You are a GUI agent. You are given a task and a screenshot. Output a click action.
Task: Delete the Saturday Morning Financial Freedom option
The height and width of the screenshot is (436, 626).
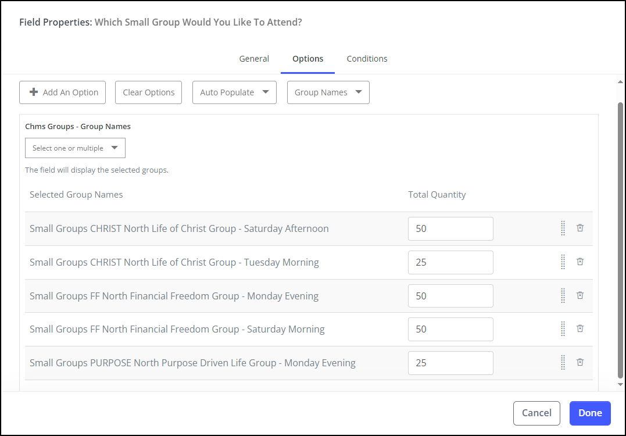(x=580, y=328)
